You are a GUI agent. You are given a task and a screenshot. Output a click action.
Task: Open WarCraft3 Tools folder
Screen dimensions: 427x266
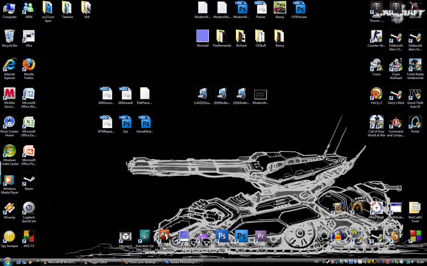tap(415, 212)
